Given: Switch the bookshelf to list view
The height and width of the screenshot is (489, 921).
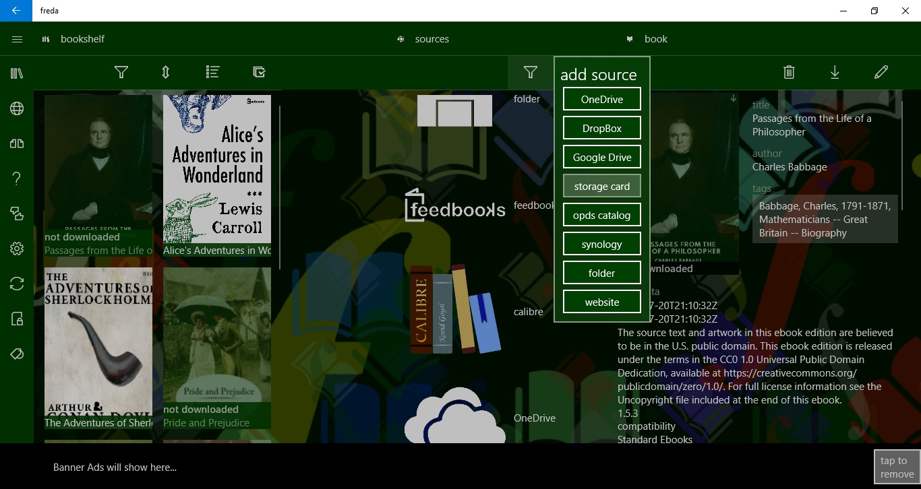Looking at the screenshot, I should tap(212, 72).
